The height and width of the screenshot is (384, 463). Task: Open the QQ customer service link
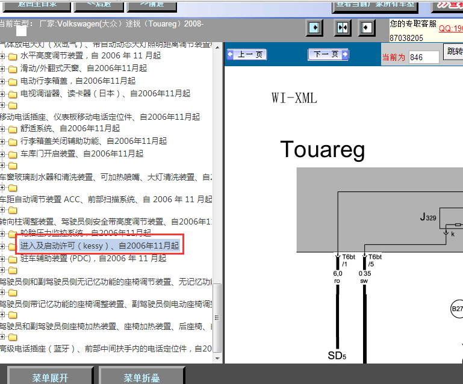coord(450,28)
